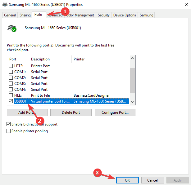191x185 pixels.
Task: Click the port list scroll down arrow
Action: coord(132,102)
